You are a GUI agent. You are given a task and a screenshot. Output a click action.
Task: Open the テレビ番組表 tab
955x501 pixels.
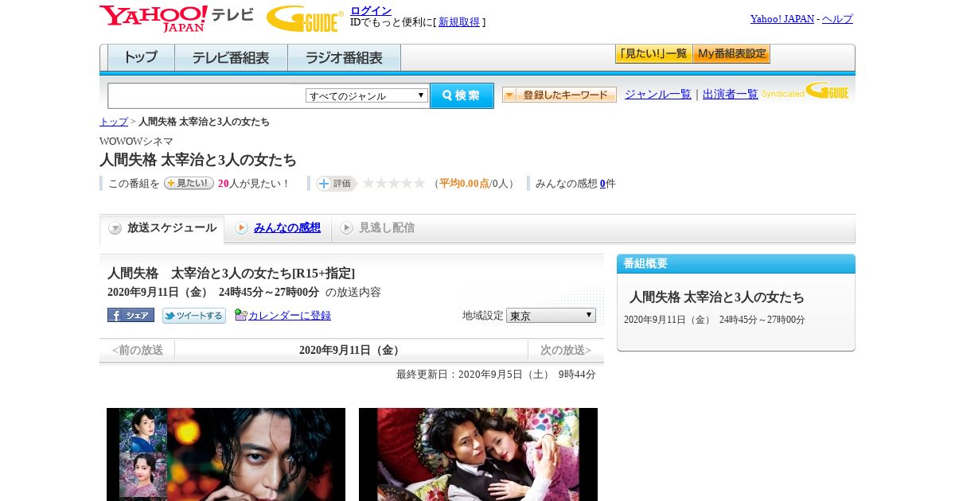coord(231,57)
